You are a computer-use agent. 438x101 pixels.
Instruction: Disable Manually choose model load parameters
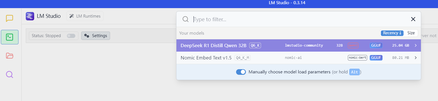(241, 72)
